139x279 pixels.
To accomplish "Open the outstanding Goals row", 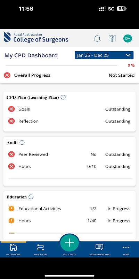I will [69, 109].
